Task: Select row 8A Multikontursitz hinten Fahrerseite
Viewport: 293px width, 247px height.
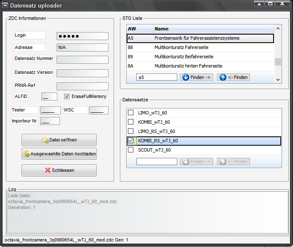Action: pos(200,66)
